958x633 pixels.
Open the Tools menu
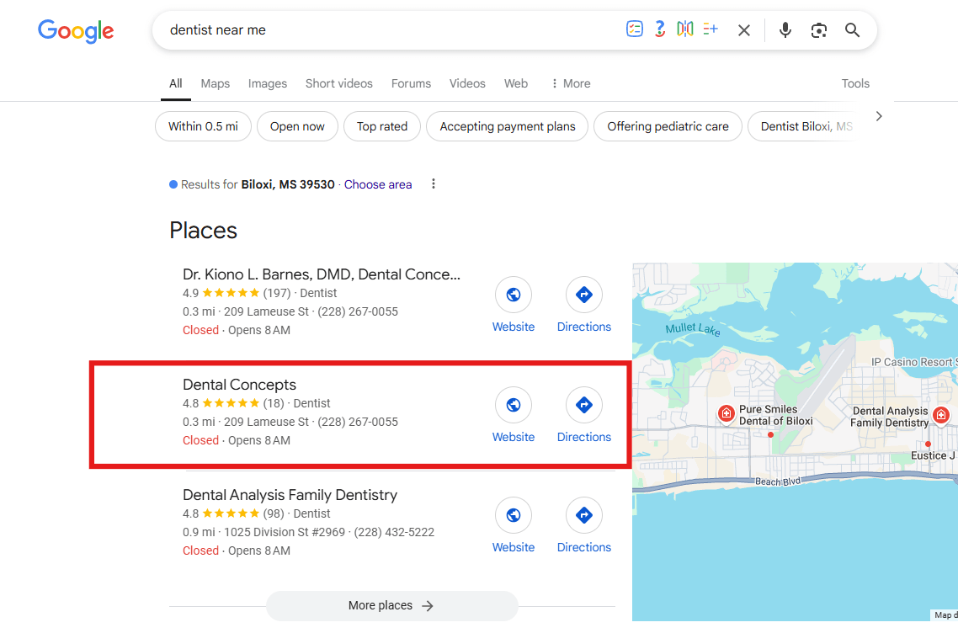point(855,83)
